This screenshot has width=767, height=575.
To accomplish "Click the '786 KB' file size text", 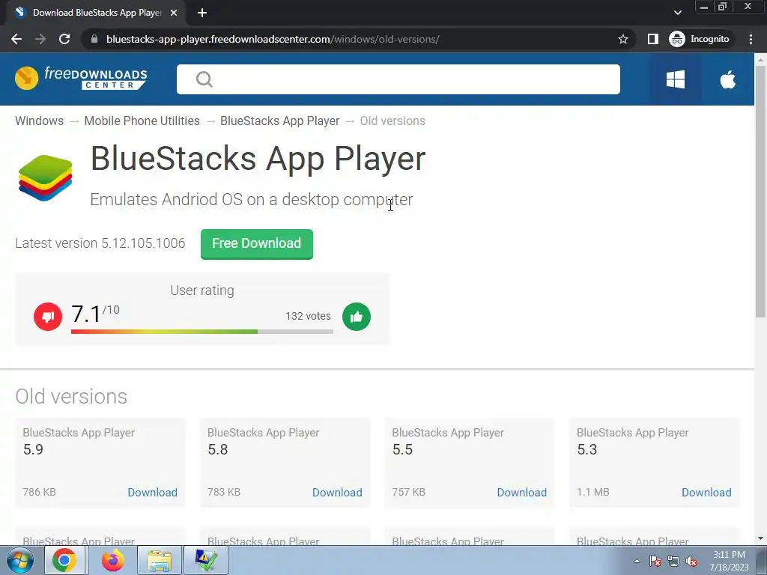I will [x=39, y=492].
